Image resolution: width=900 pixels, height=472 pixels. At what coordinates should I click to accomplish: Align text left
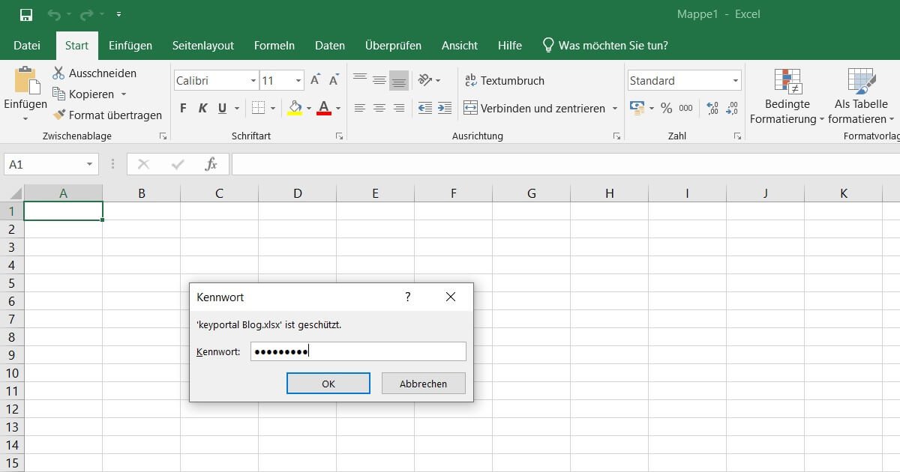tap(360, 109)
